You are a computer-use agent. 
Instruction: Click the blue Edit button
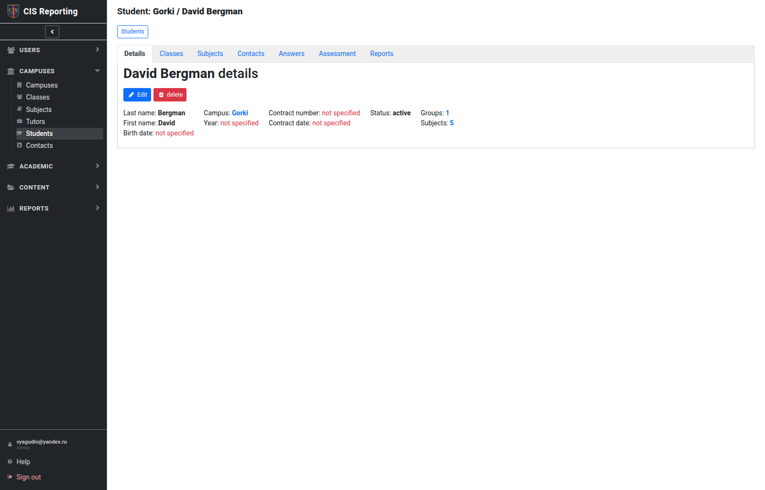[137, 95]
